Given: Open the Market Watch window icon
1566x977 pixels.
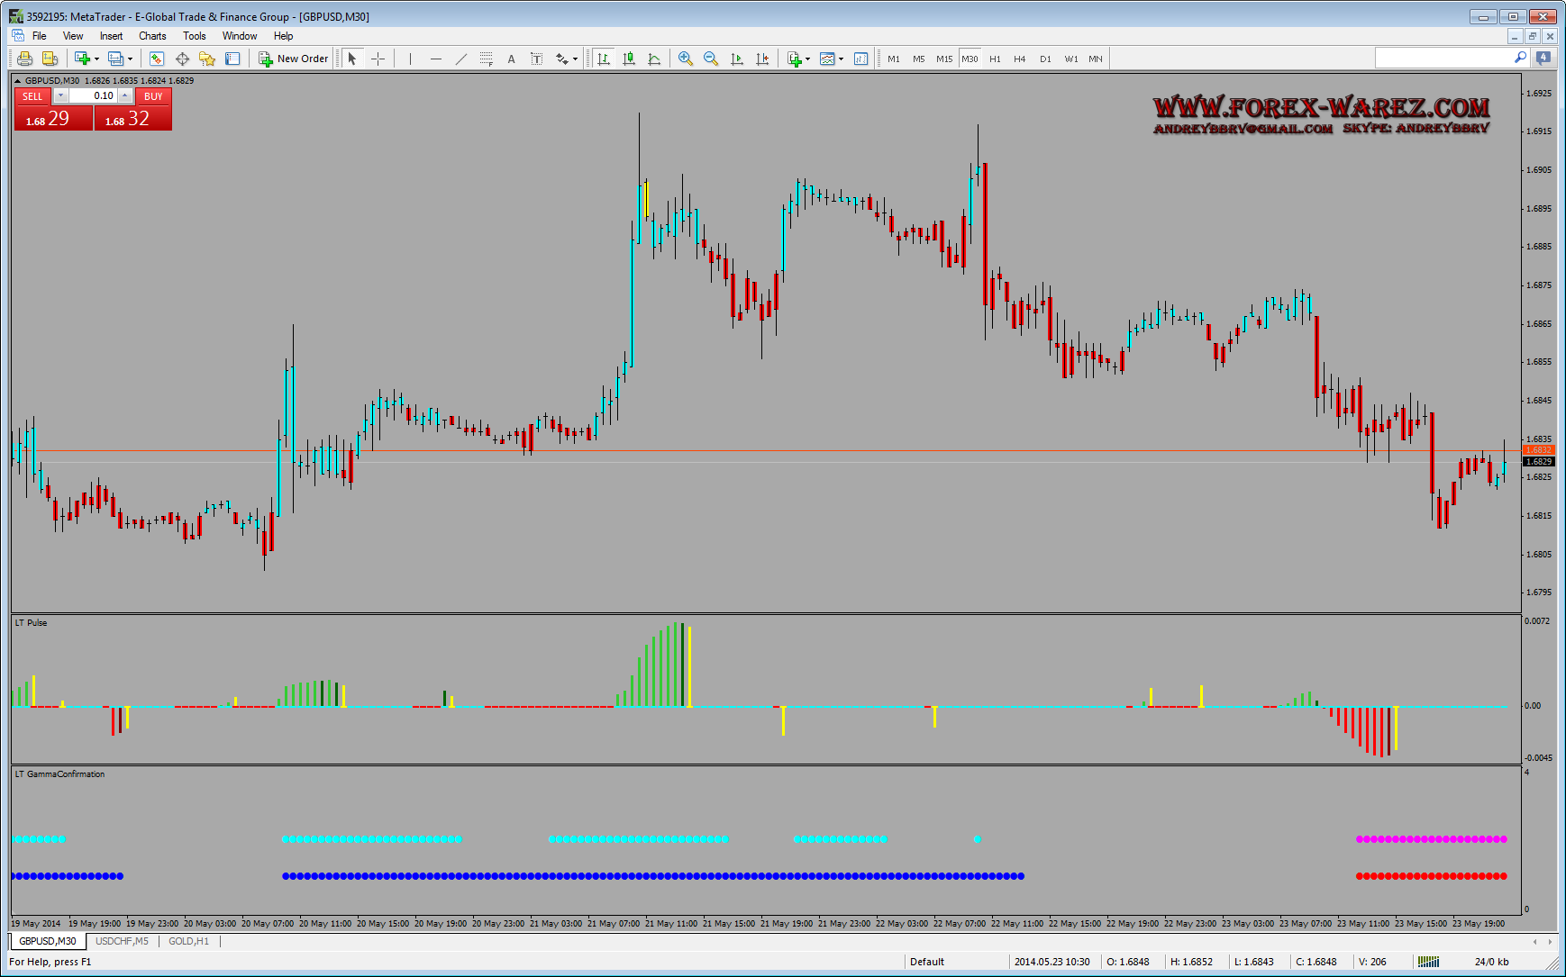Looking at the screenshot, I should click(157, 59).
